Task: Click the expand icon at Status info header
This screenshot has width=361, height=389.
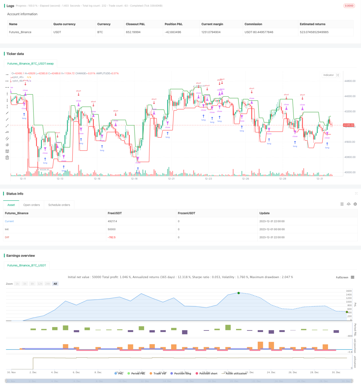Action: click(x=356, y=193)
